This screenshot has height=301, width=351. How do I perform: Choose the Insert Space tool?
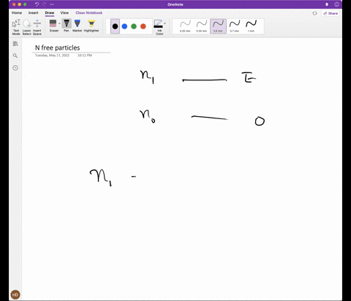tap(37, 27)
